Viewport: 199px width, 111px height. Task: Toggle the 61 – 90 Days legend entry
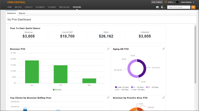pyautogui.click(x=151, y=87)
